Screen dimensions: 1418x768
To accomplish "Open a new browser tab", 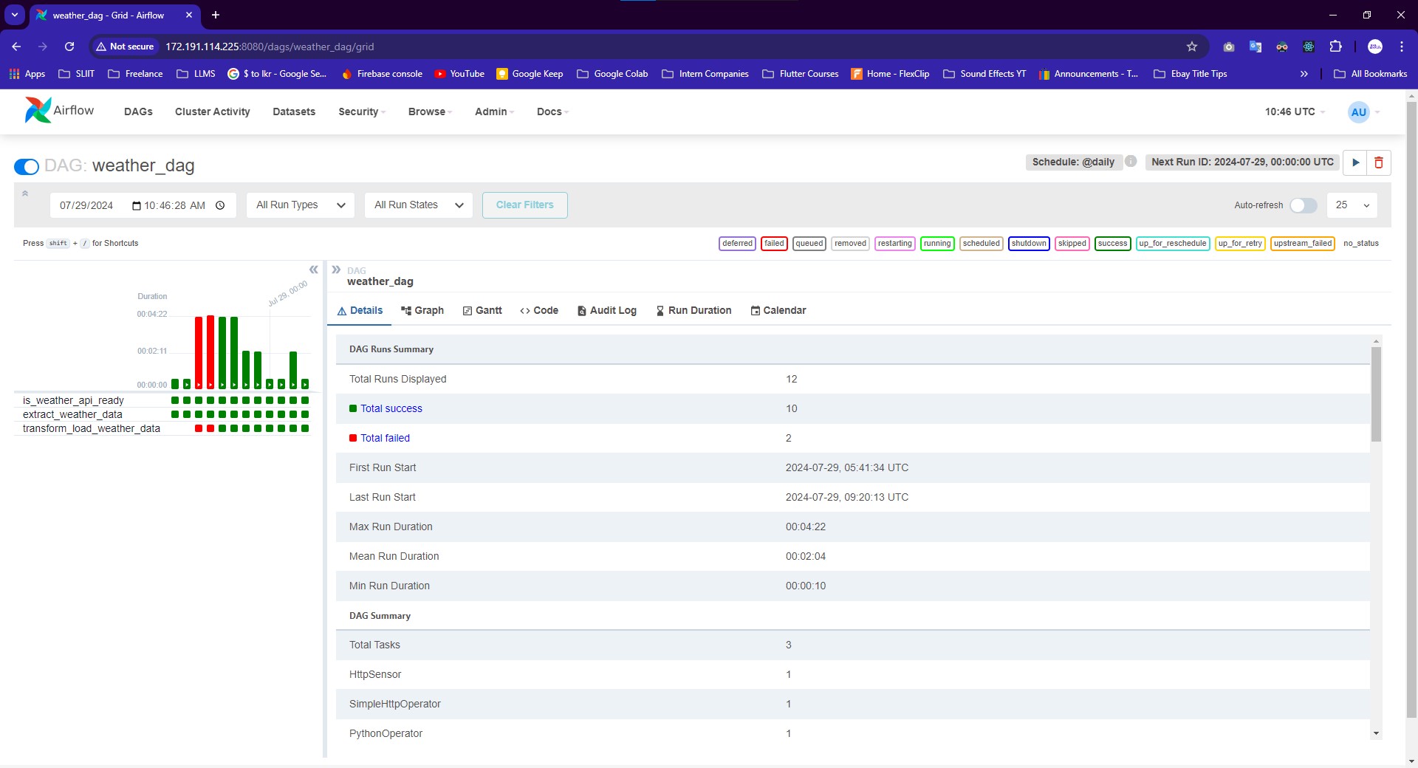I will click(x=216, y=15).
